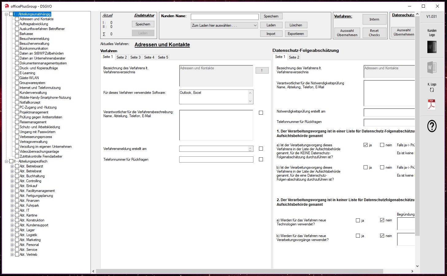The width and height of the screenshot is (447, 276).
Task: Click the Kunden Name input field
Action: coord(225,17)
